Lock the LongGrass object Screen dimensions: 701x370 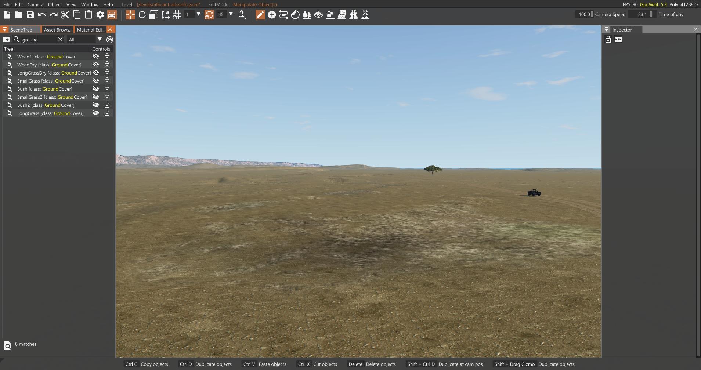107,113
